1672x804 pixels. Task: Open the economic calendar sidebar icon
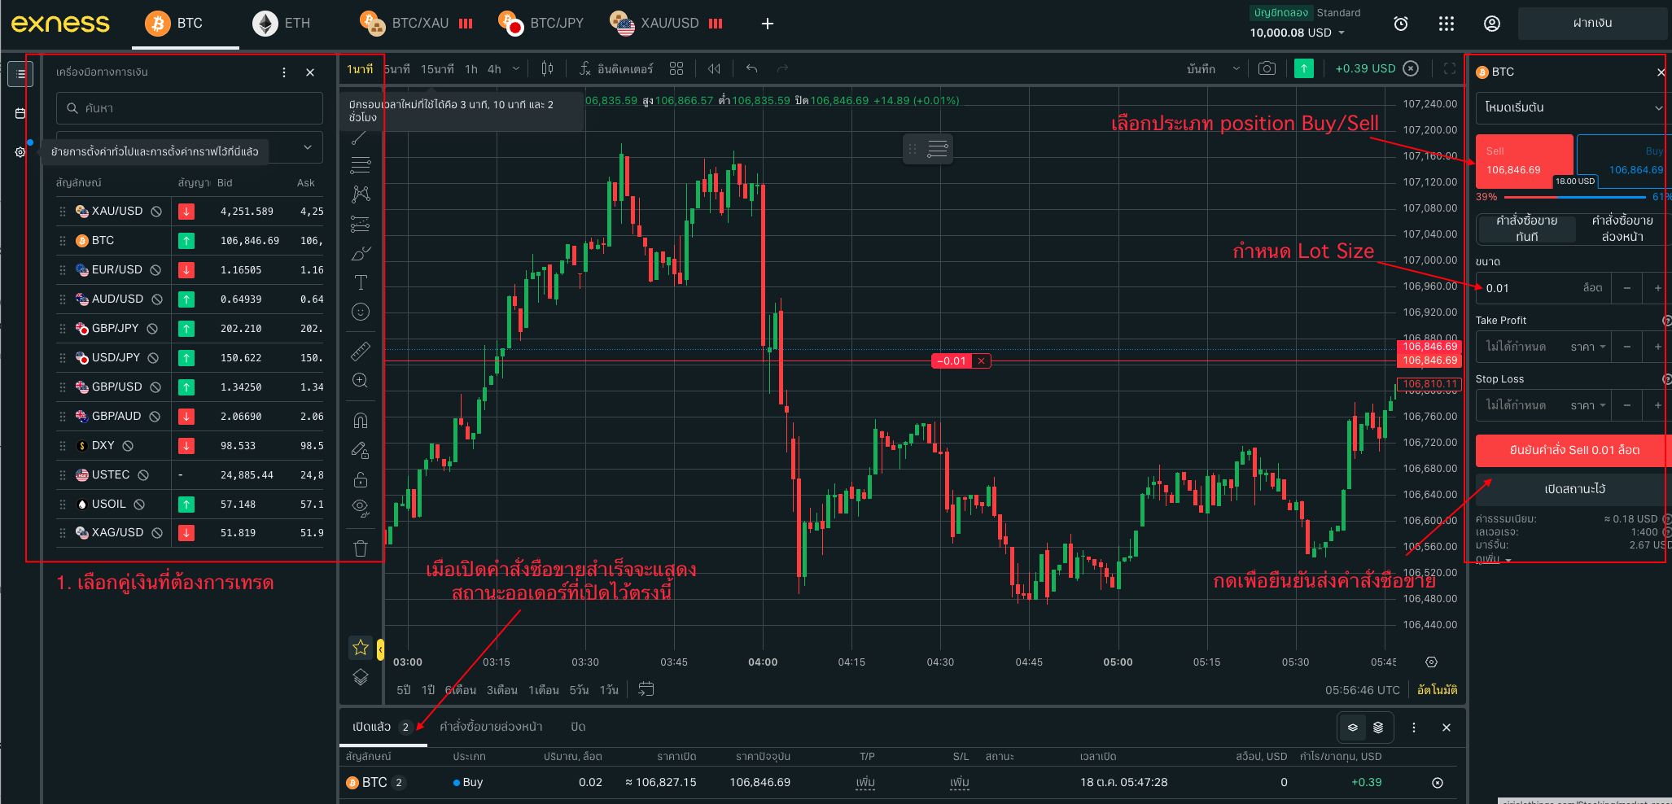[x=20, y=113]
